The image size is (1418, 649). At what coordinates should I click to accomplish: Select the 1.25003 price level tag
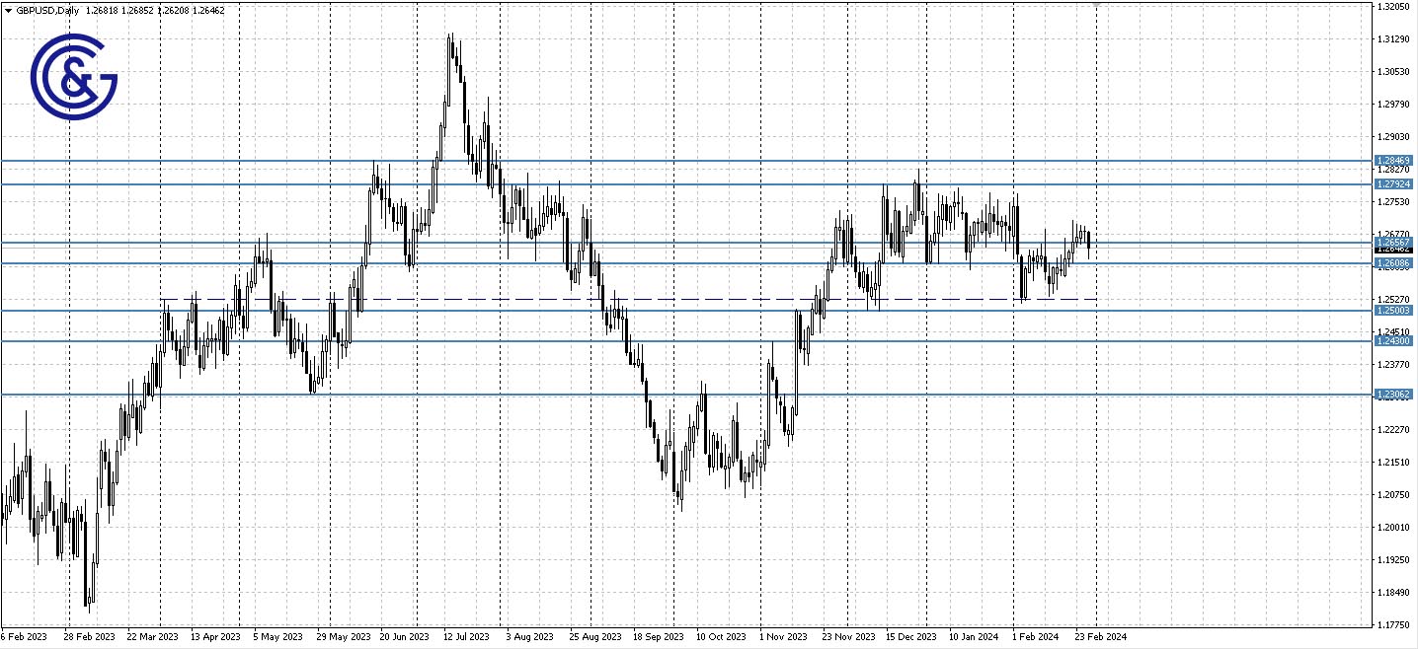[x=1393, y=310]
